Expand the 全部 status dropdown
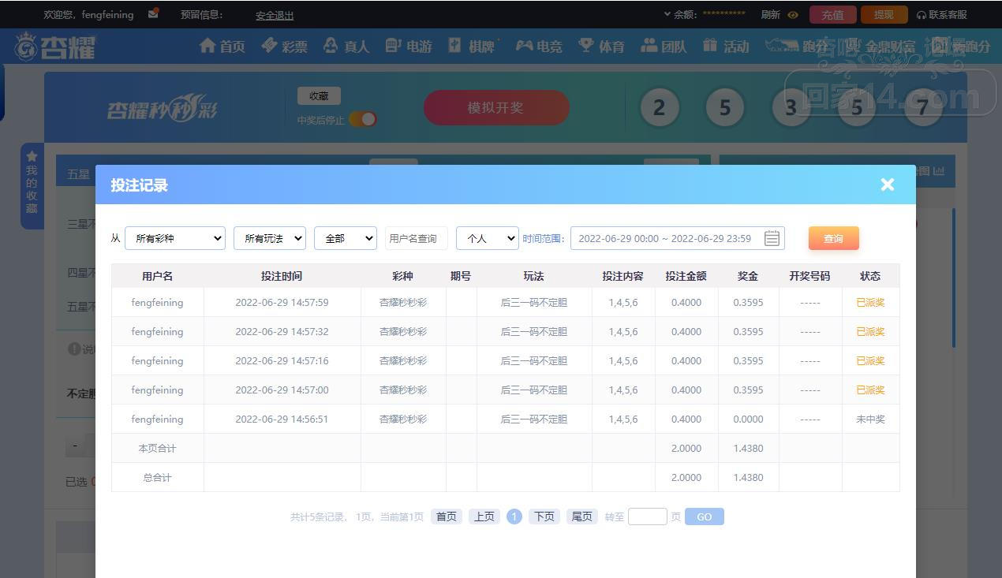Viewport: 1002px width, 578px height. (x=345, y=238)
